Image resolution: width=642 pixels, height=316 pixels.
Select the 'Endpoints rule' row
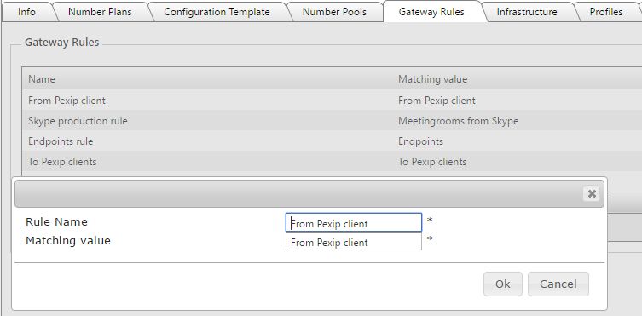click(332, 141)
